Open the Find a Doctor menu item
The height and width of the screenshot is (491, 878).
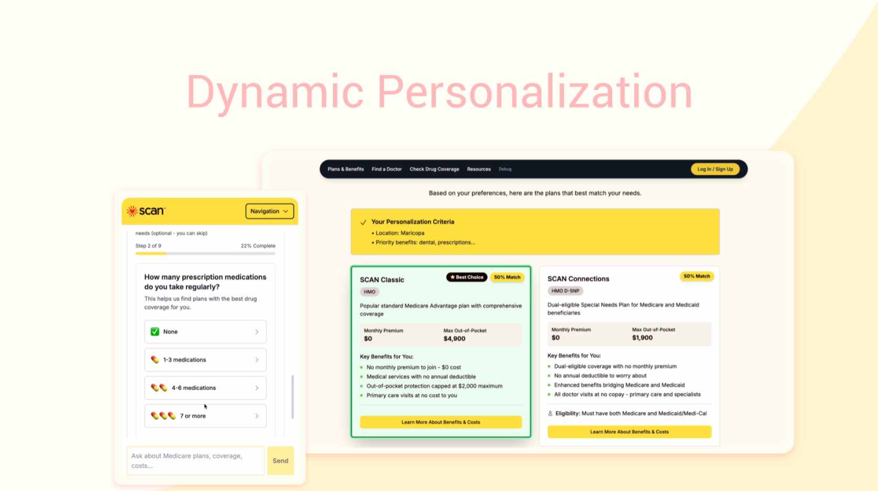pyautogui.click(x=386, y=169)
